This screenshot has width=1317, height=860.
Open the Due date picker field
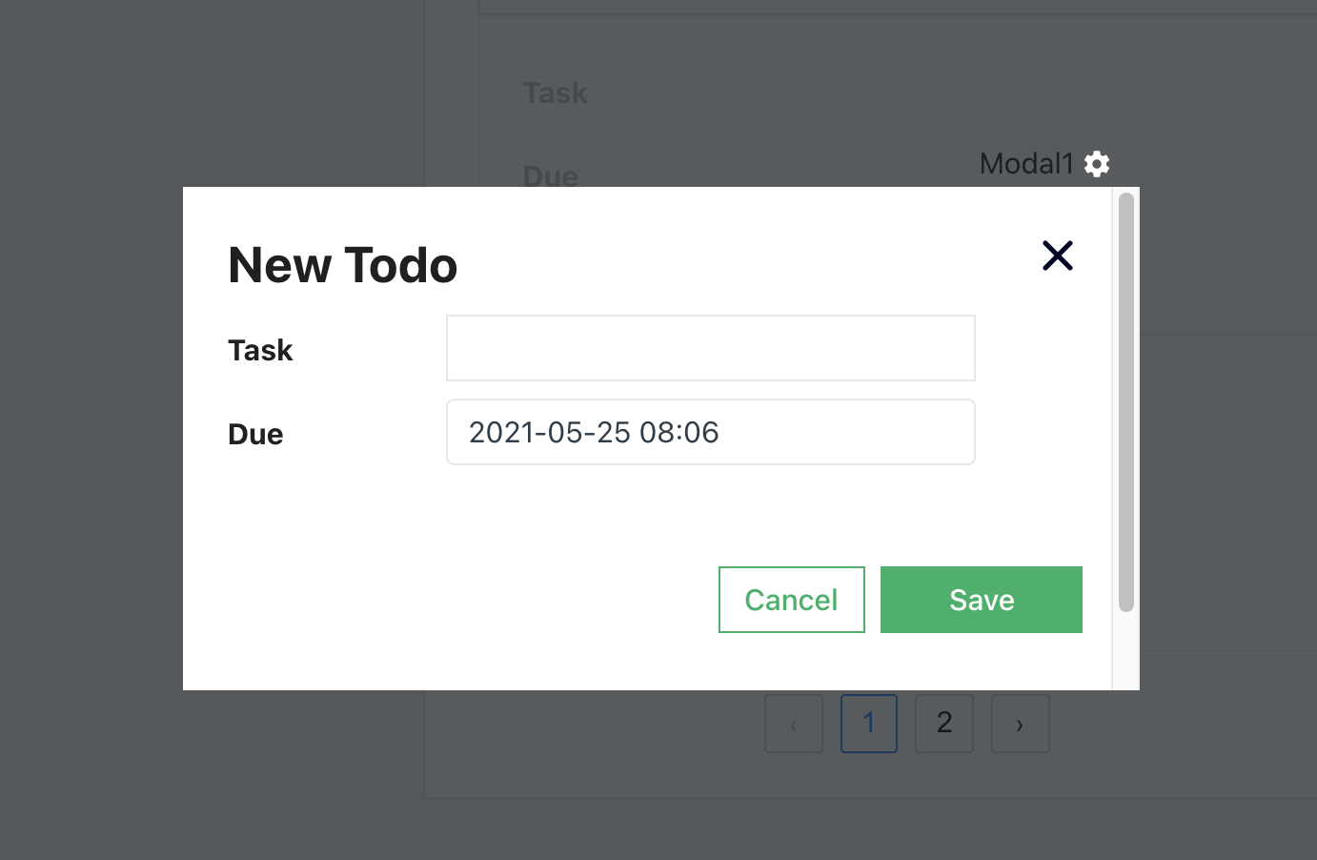(711, 432)
